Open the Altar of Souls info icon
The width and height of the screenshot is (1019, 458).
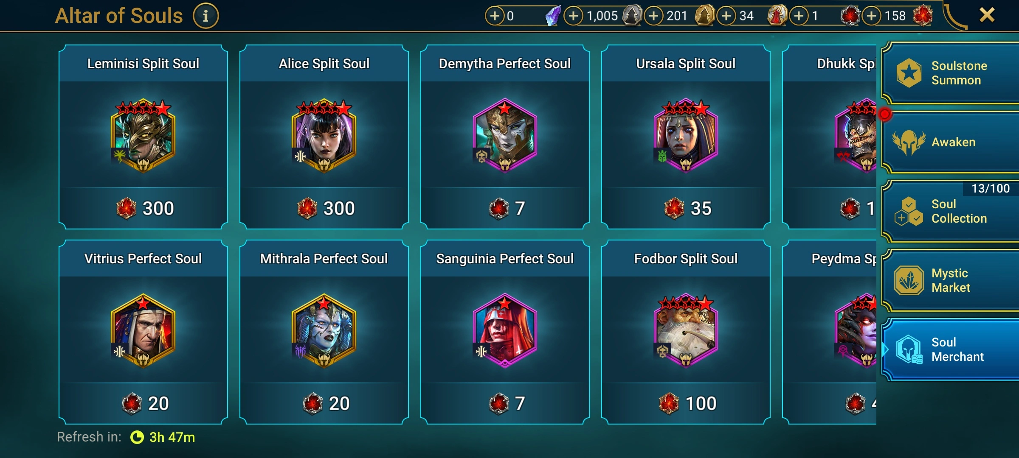[205, 16]
